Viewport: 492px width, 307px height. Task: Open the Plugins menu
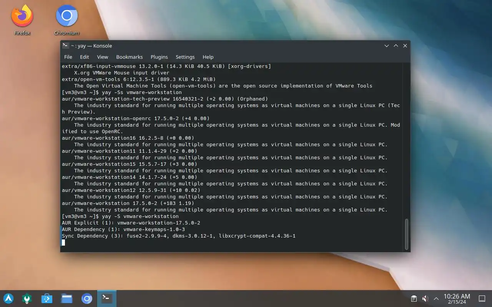pos(159,57)
